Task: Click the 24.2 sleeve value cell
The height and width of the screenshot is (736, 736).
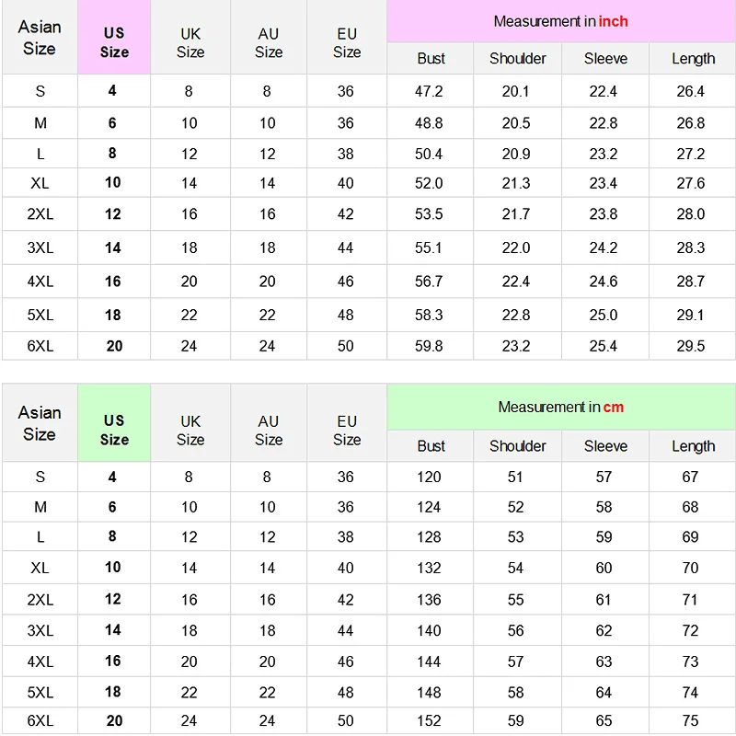Action: pyautogui.click(x=604, y=247)
